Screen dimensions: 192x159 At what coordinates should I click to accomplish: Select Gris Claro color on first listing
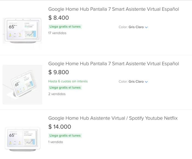[x=136, y=27]
